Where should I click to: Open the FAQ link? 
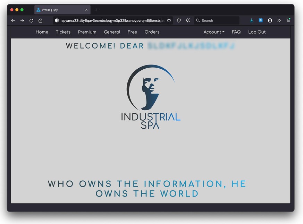pyautogui.click(x=236, y=32)
